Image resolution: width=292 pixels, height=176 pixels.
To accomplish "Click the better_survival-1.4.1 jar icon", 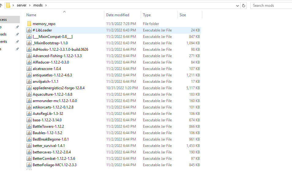I will 29,146.
